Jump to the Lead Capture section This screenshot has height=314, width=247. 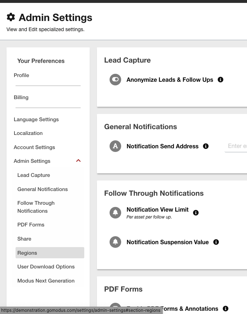(x=34, y=175)
